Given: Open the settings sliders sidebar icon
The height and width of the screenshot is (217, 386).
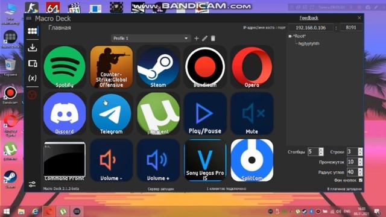Looking at the screenshot, I should click(x=32, y=184).
